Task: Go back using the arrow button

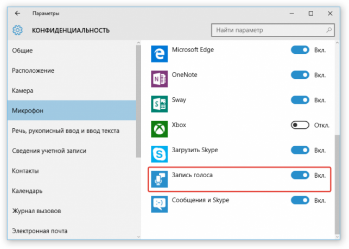Action: pyautogui.click(x=17, y=14)
